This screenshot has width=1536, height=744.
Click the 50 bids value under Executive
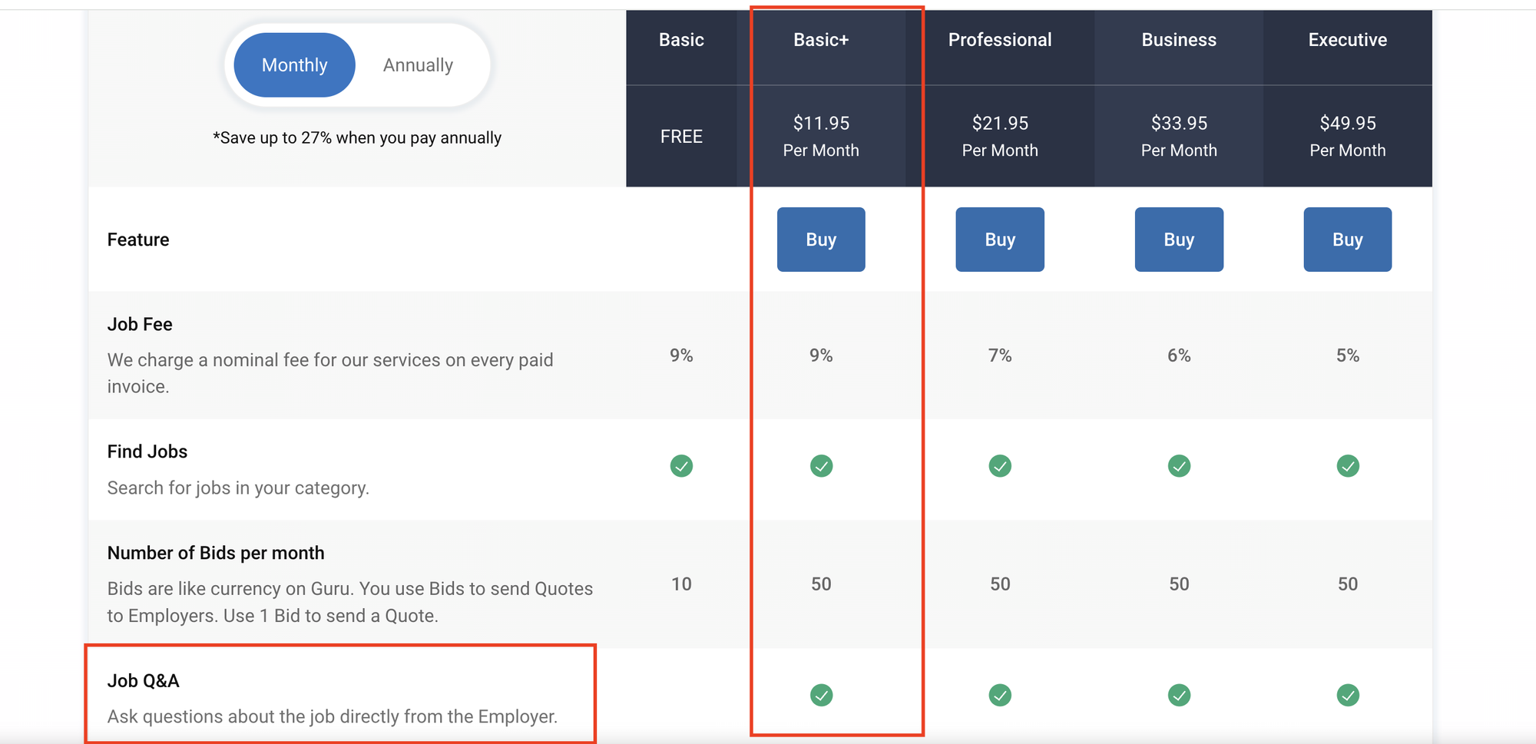pyautogui.click(x=1348, y=584)
